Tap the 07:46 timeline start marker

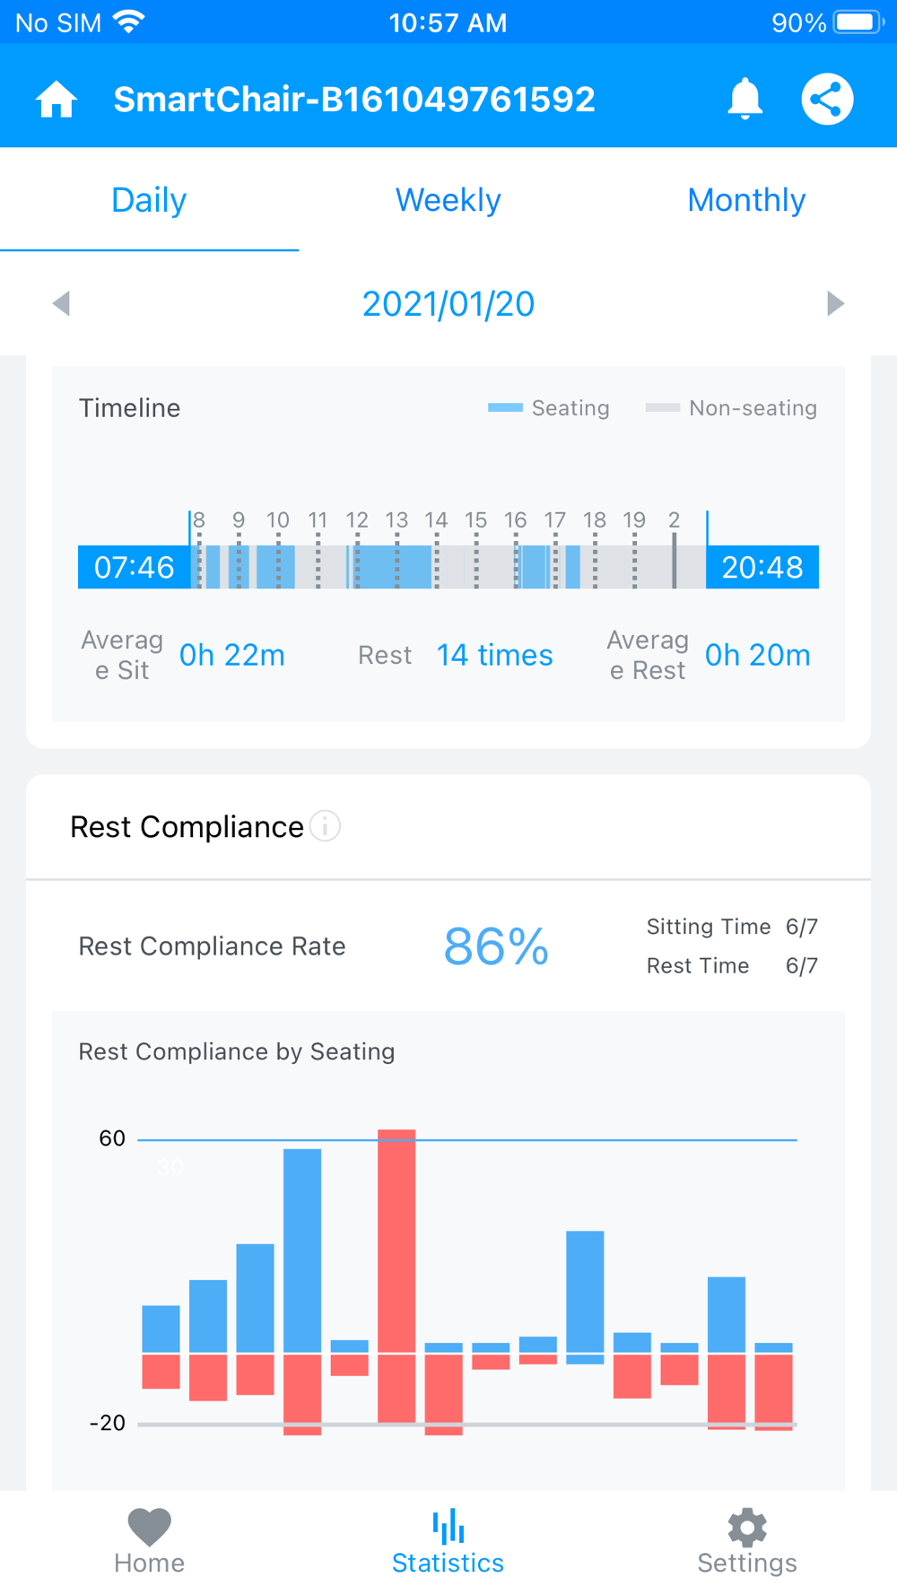[134, 567]
